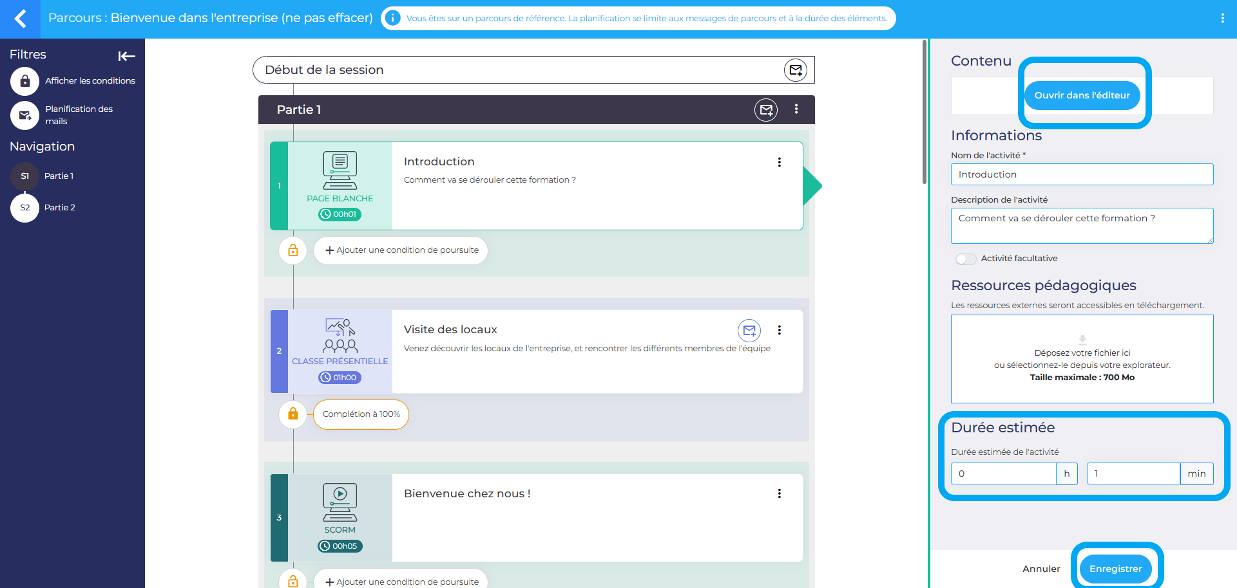Open the Introduction activity options menu

point(779,162)
